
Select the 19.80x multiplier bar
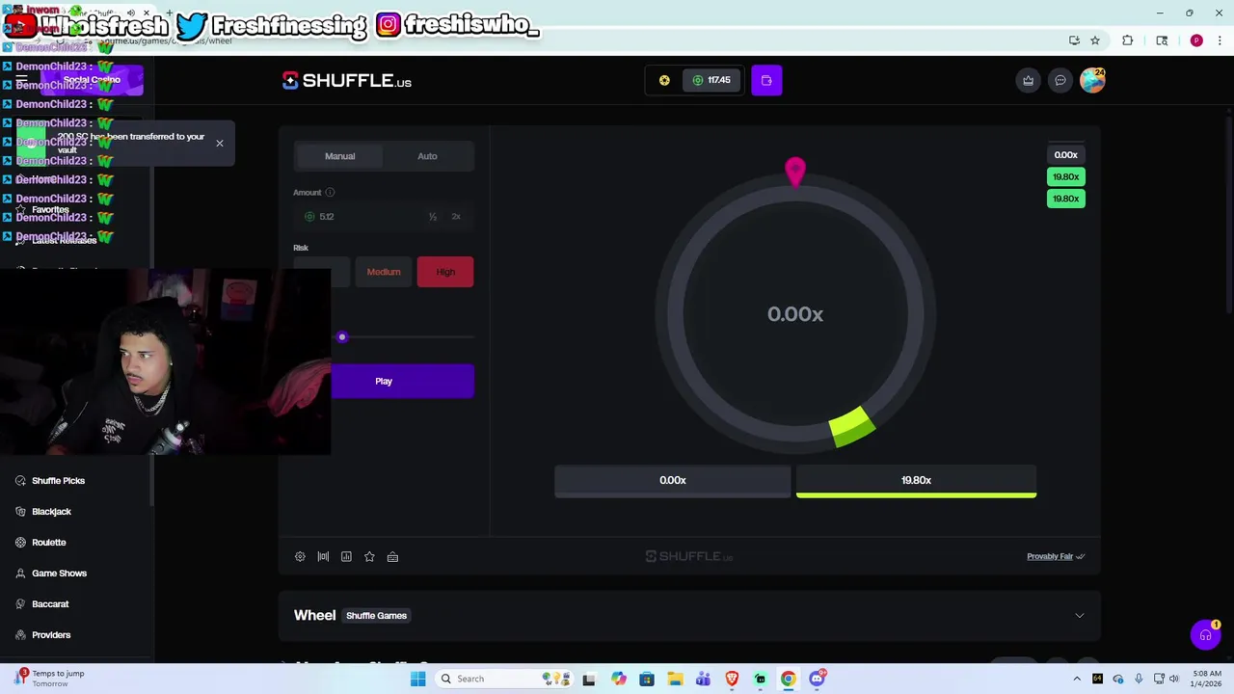point(916,482)
